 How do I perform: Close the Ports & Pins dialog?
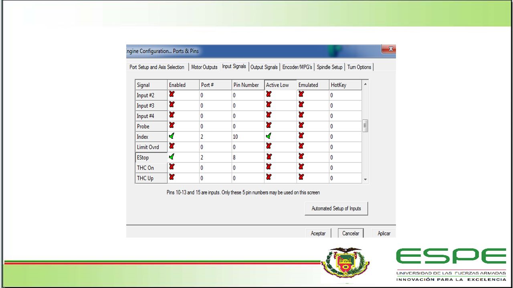[x=388, y=49]
